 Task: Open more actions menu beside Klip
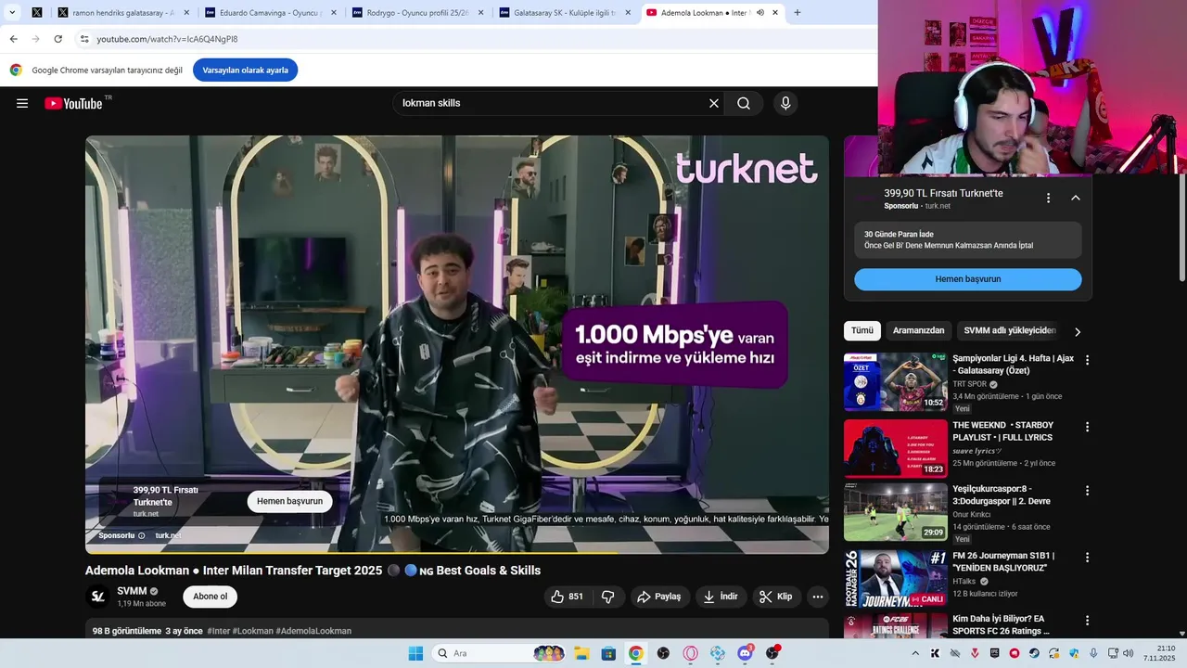click(818, 597)
